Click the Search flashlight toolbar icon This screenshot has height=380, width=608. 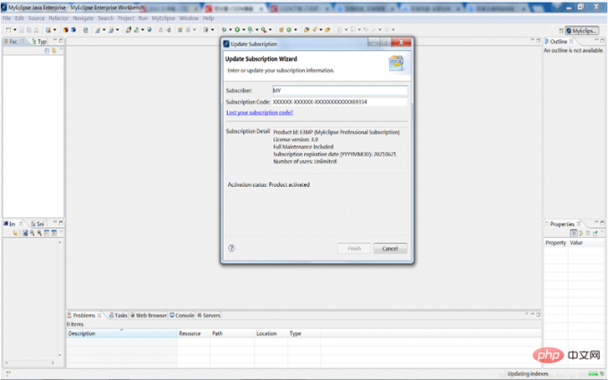click(x=315, y=30)
